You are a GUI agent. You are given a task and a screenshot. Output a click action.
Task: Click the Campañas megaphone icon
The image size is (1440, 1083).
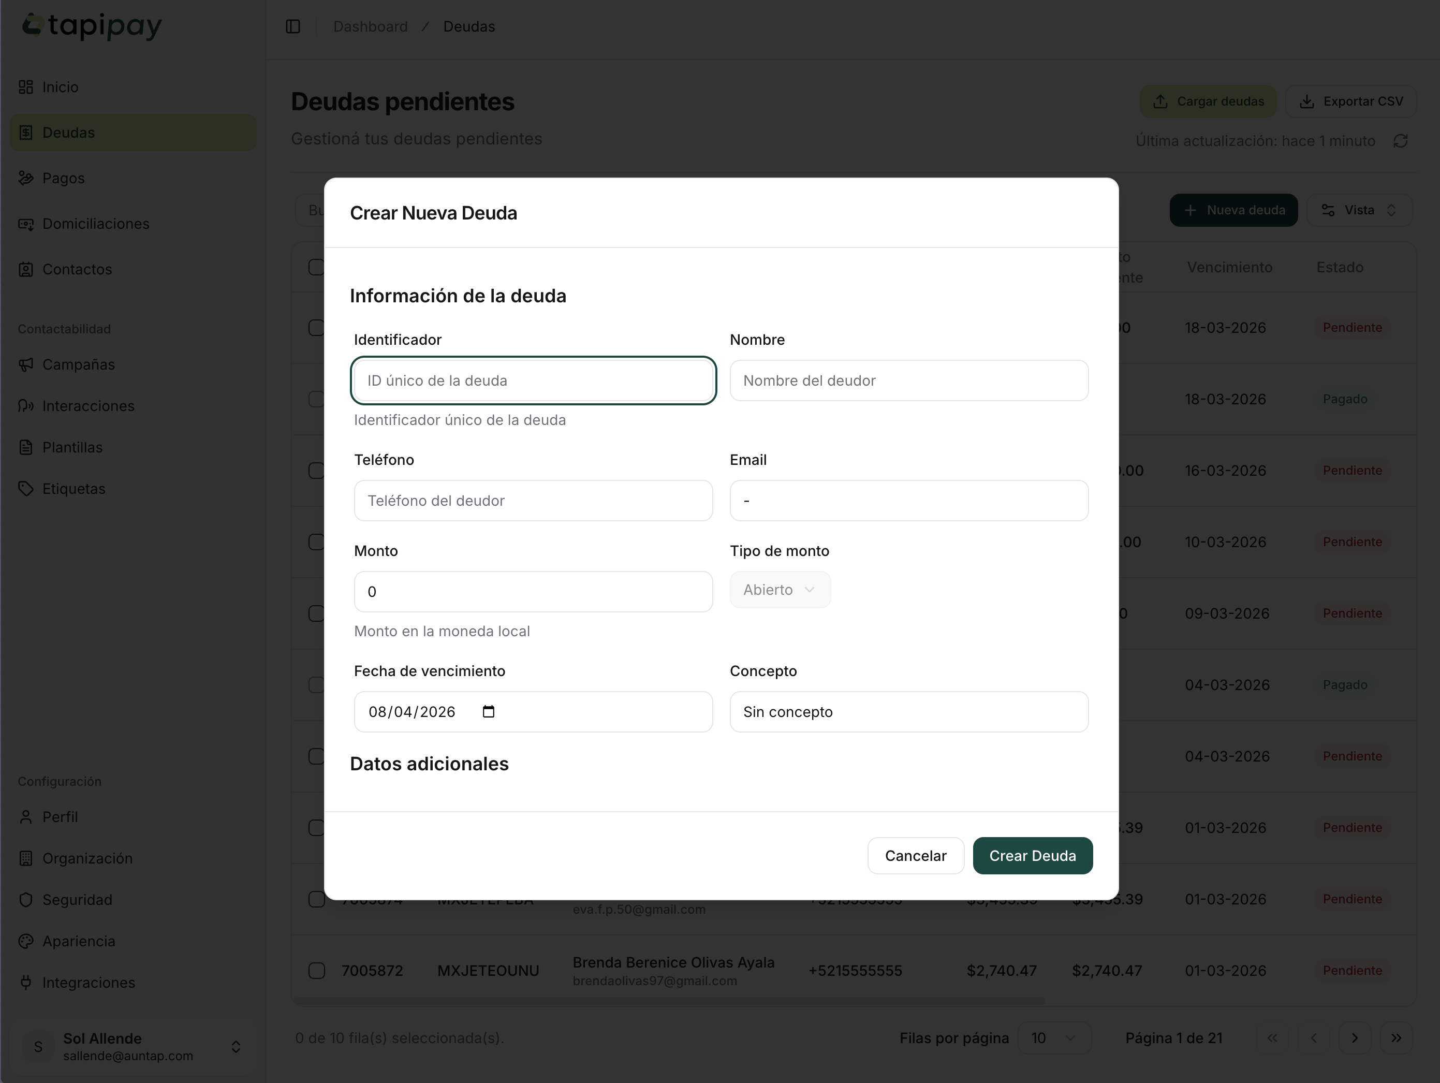click(26, 364)
